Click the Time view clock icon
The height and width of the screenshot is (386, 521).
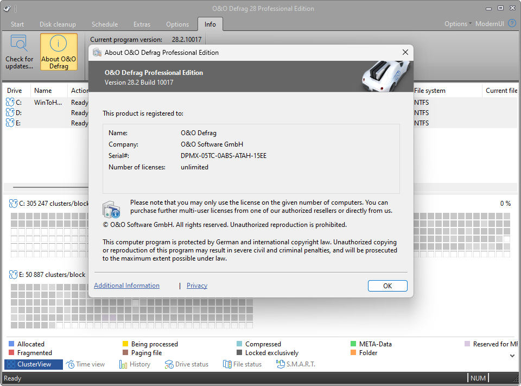click(70, 364)
